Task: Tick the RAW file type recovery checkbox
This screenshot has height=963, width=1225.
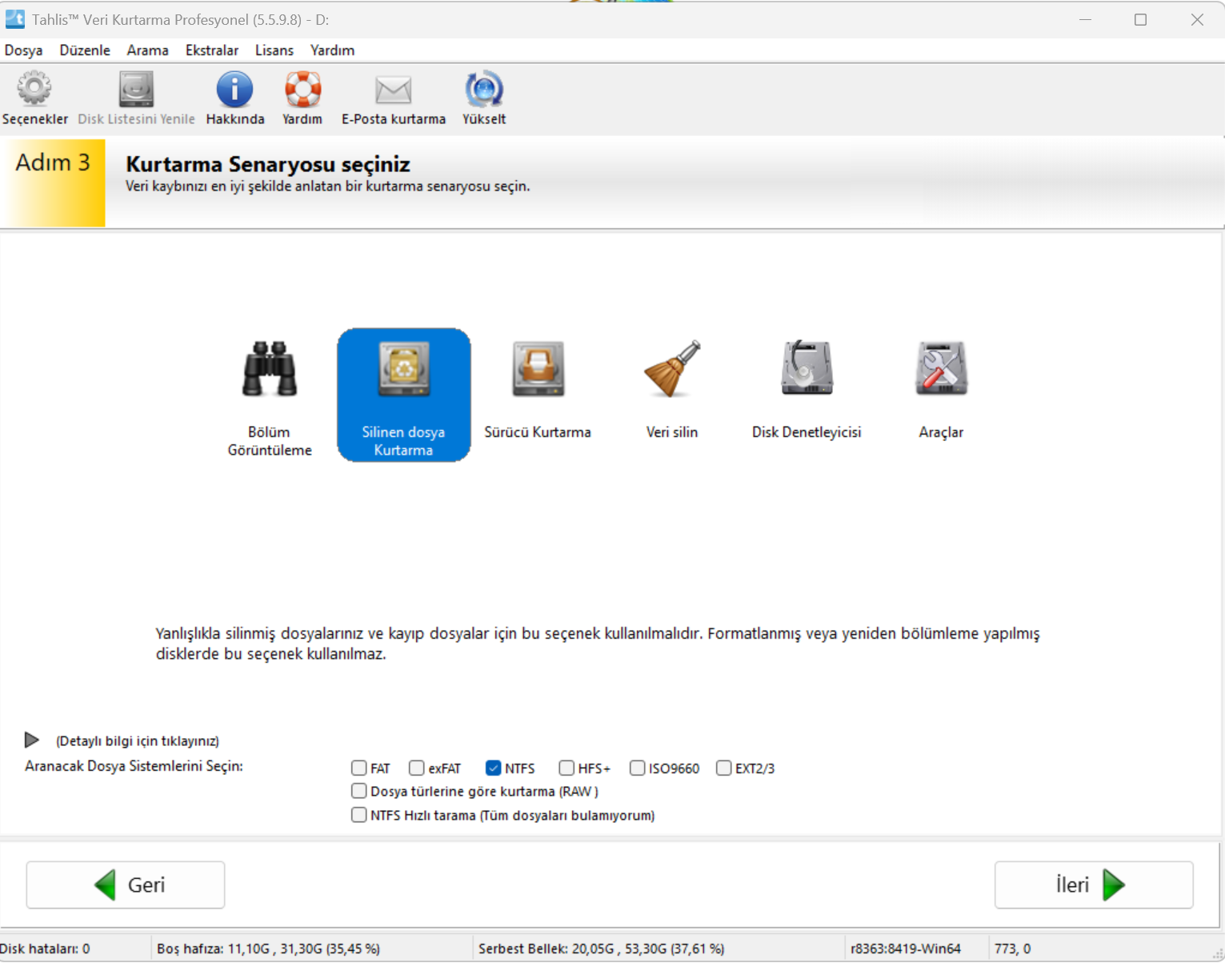Action: click(x=359, y=792)
